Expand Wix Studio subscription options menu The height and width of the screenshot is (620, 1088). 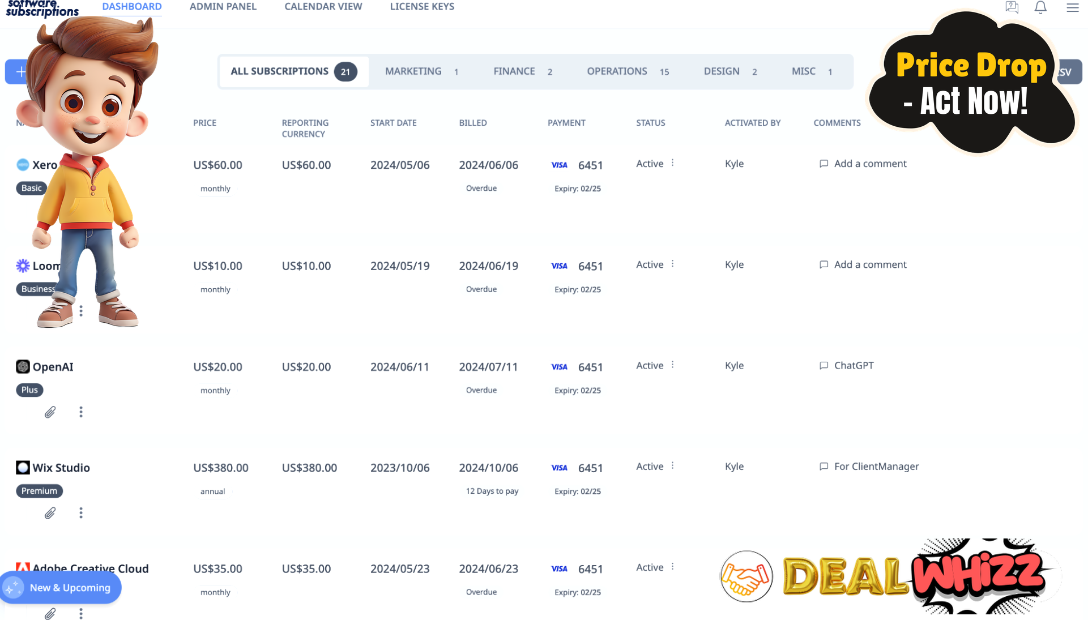coord(80,513)
